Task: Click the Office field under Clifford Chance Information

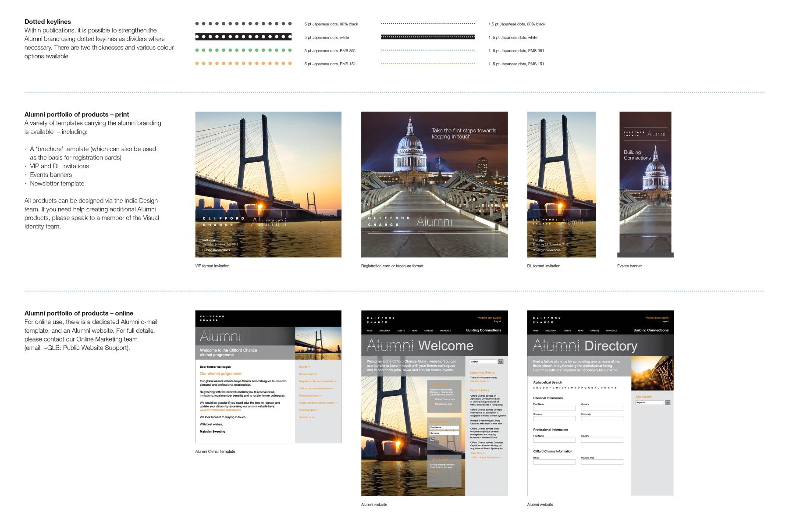Action: click(554, 462)
